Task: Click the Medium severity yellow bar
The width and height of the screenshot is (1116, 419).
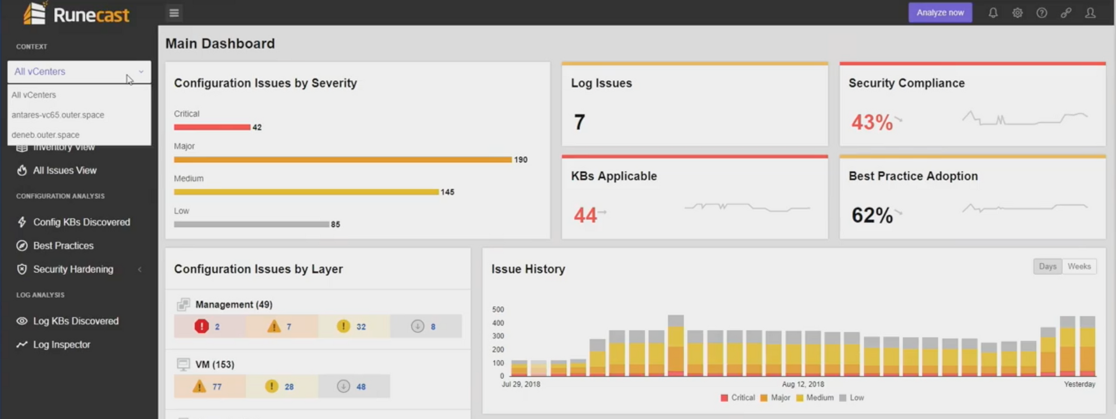Action: pyautogui.click(x=306, y=192)
